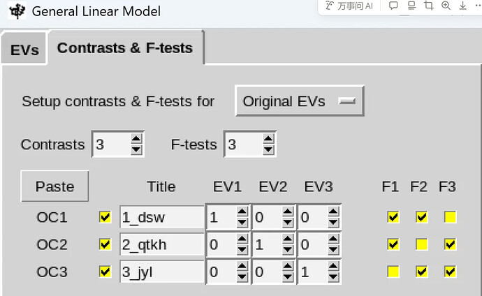Uncheck the OC1 contrast checkbox
This screenshot has height=296, width=482.
[x=105, y=217]
